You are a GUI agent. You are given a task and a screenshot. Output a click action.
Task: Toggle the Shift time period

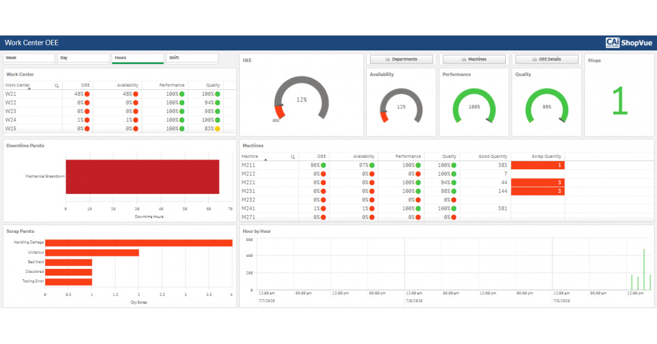tap(191, 58)
